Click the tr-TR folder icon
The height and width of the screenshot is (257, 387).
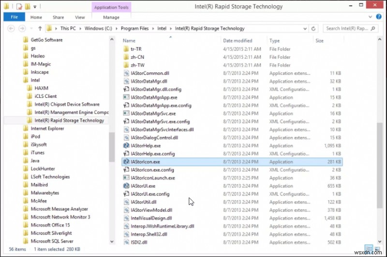coord(126,49)
